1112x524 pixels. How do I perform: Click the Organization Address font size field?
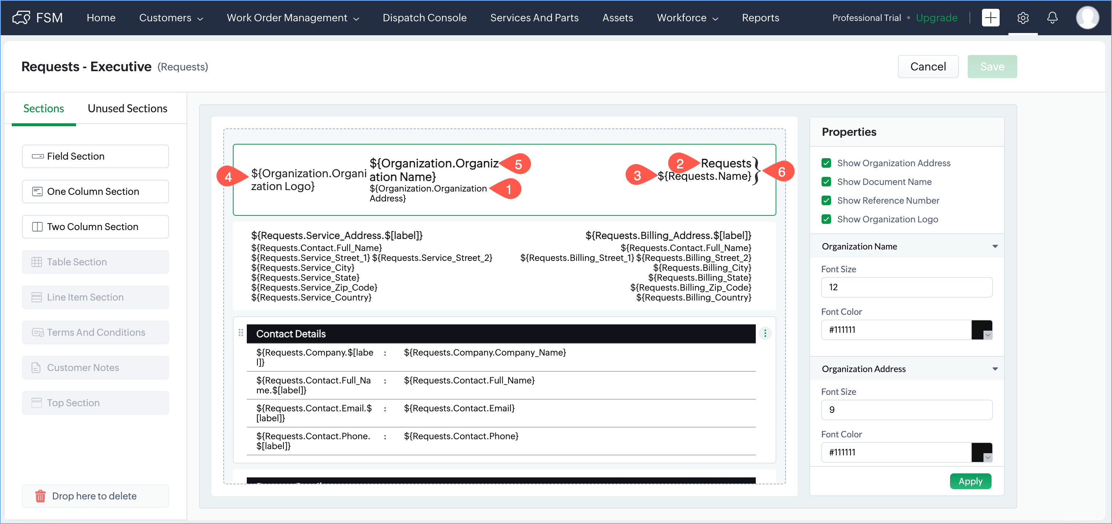click(x=906, y=409)
